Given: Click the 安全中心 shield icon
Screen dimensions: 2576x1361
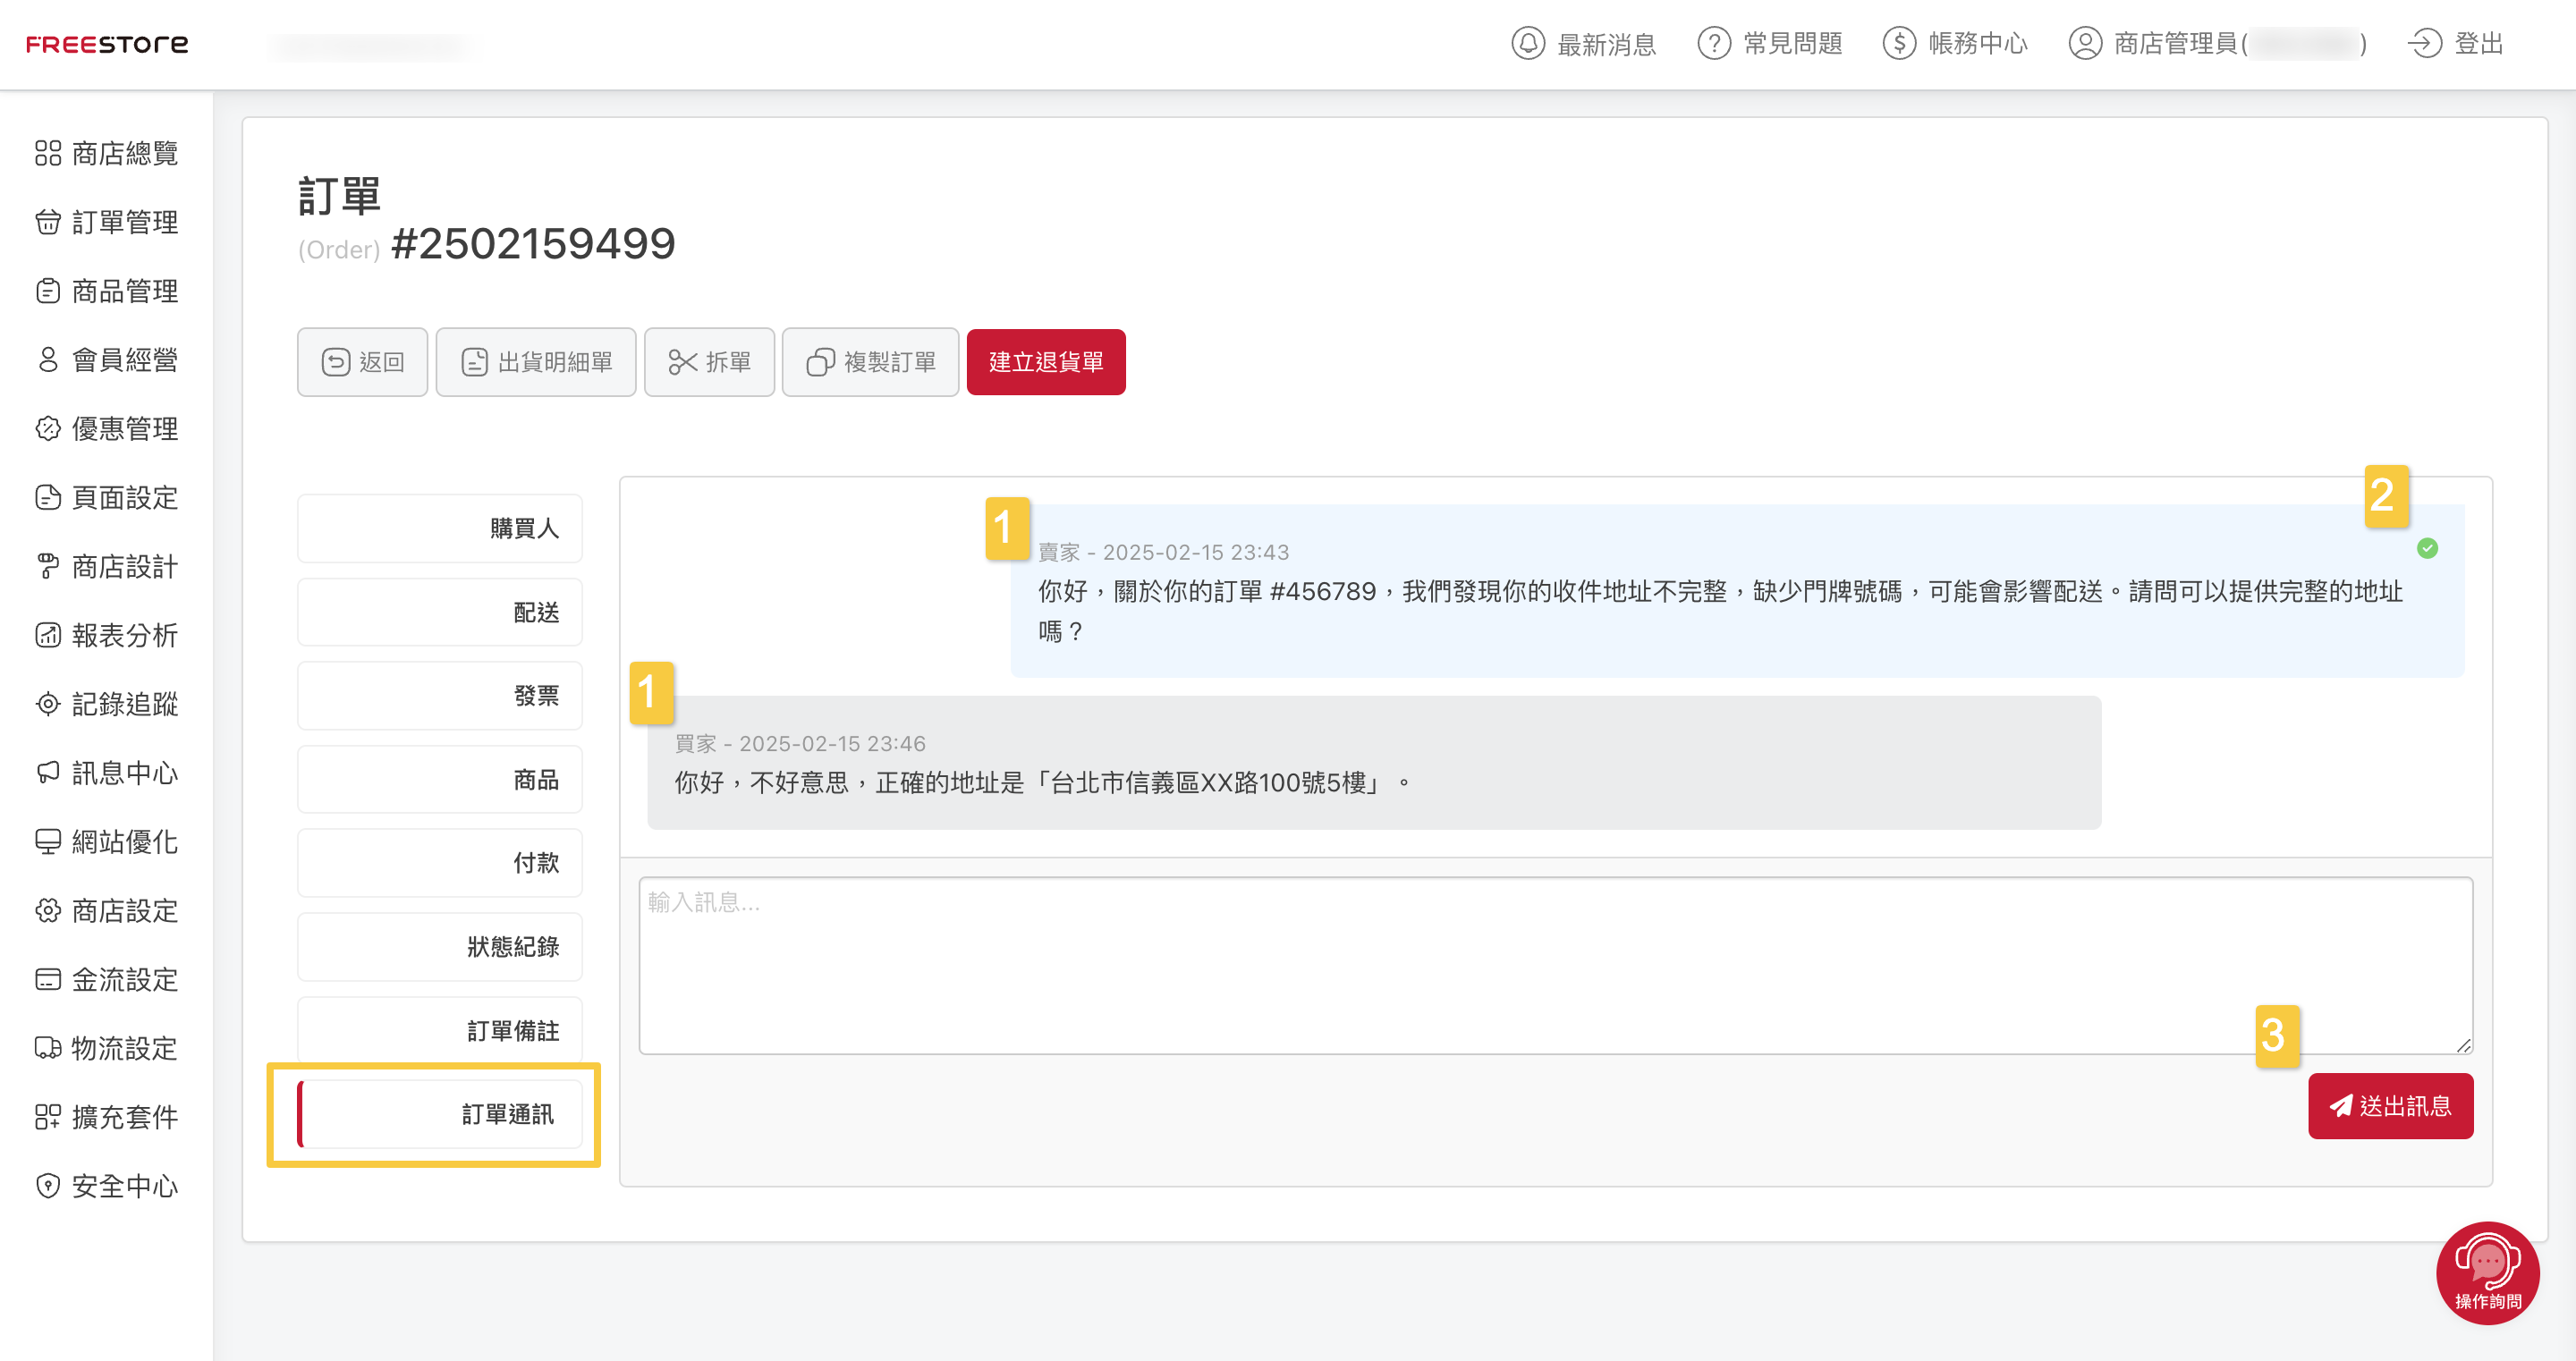Looking at the screenshot, I should 48,1186.
